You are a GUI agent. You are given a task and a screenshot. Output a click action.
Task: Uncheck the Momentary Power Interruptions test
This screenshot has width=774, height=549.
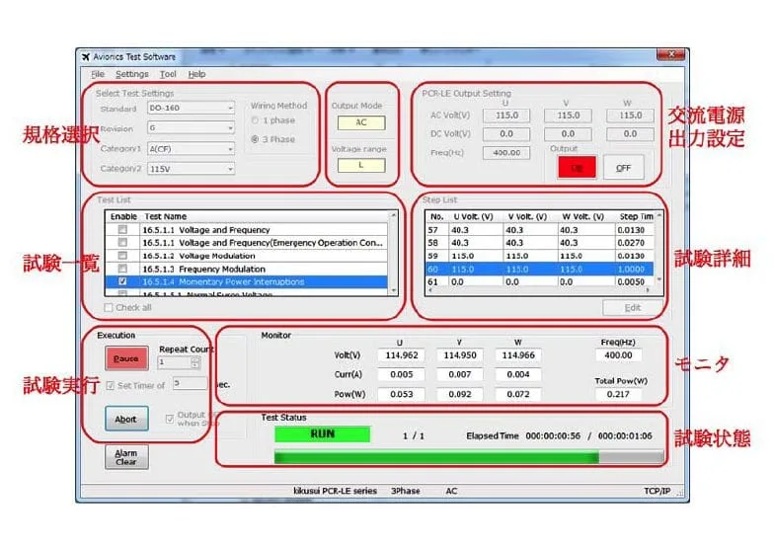coord(122,281)
